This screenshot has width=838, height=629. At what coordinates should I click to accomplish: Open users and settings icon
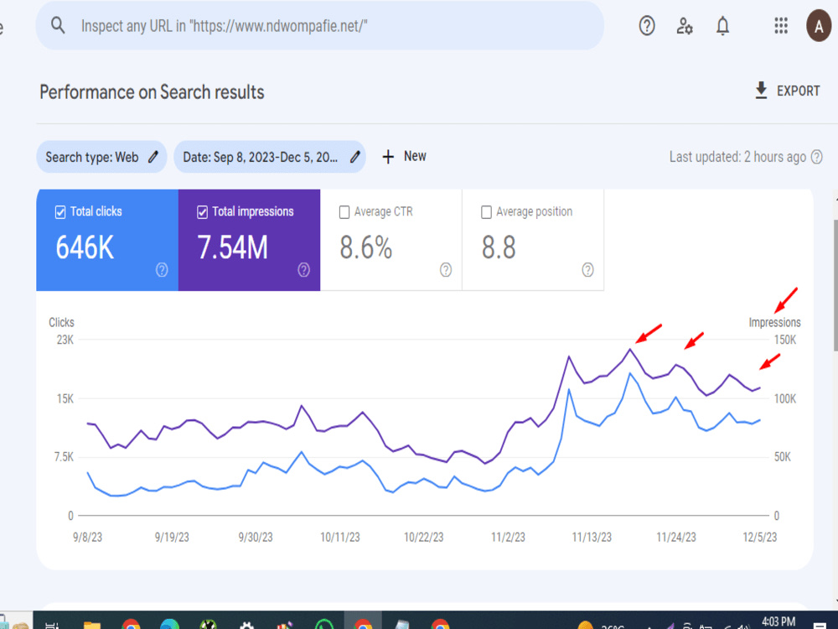pyautogui.click(x=685, y=26)
